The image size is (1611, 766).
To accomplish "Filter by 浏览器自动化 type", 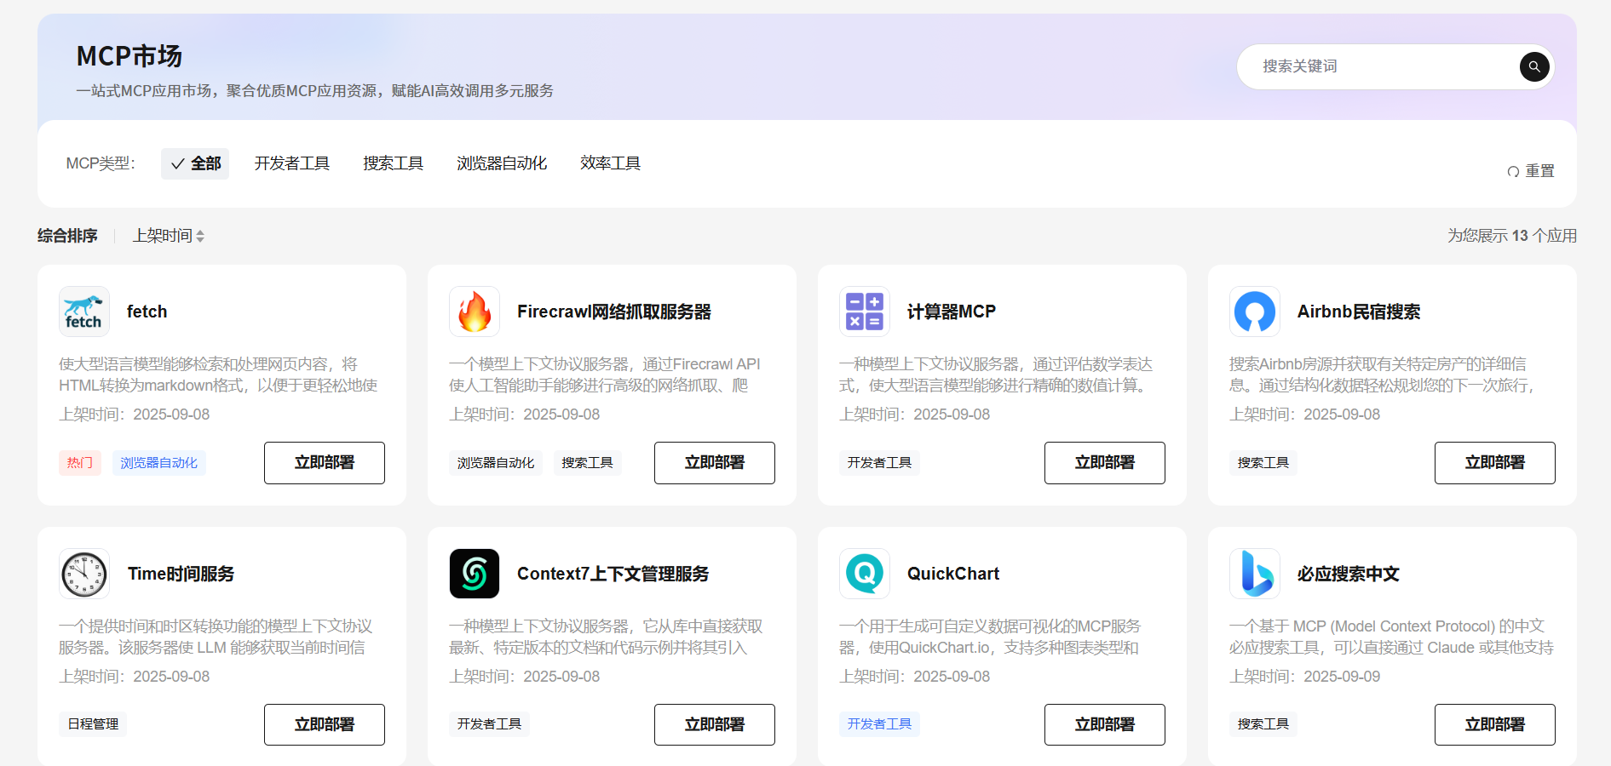I will pyautogui.click(x=501, y=163).
